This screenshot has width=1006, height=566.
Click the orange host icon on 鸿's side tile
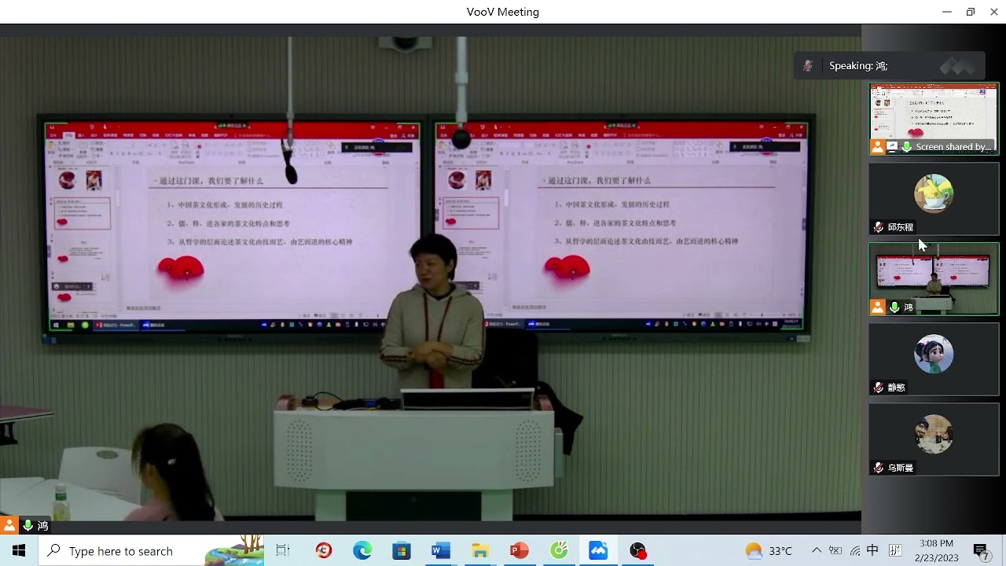point(878,307)
